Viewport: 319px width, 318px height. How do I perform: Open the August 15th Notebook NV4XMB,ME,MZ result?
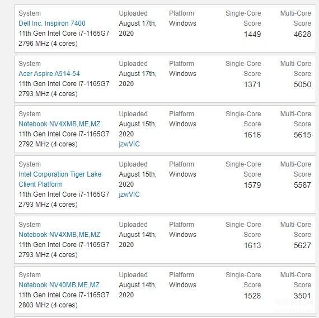point(59,124)
